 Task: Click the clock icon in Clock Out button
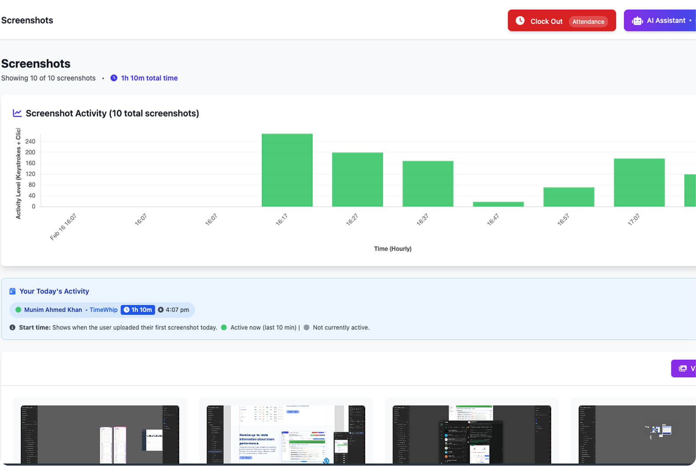pyautogui.click(x=520, y=21)
